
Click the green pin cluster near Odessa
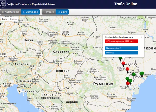[142, 74]
